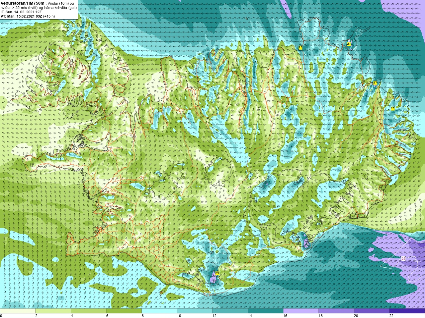
Task: Click the 12–14 m/s teal legend swatch
Action: pos(230,311)
